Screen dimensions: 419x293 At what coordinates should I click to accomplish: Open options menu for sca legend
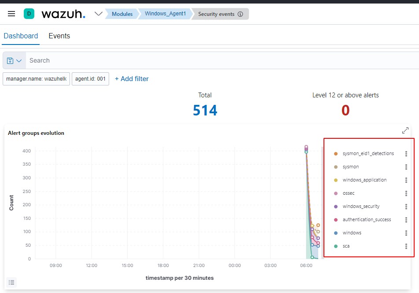pos(406,246)
